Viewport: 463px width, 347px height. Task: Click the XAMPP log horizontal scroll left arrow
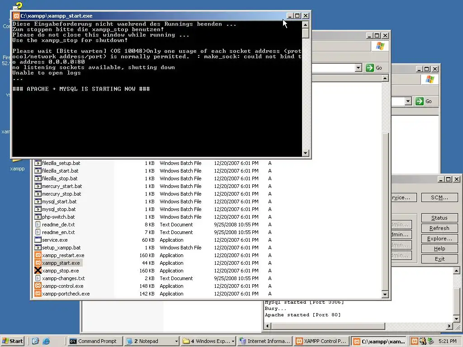pos(268,326)
